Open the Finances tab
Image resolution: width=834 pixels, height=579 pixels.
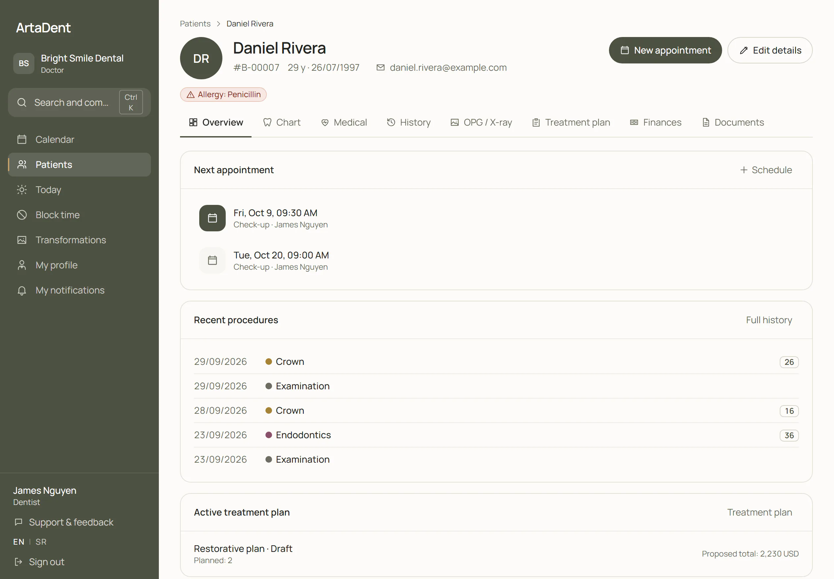[x=655, y=122]
